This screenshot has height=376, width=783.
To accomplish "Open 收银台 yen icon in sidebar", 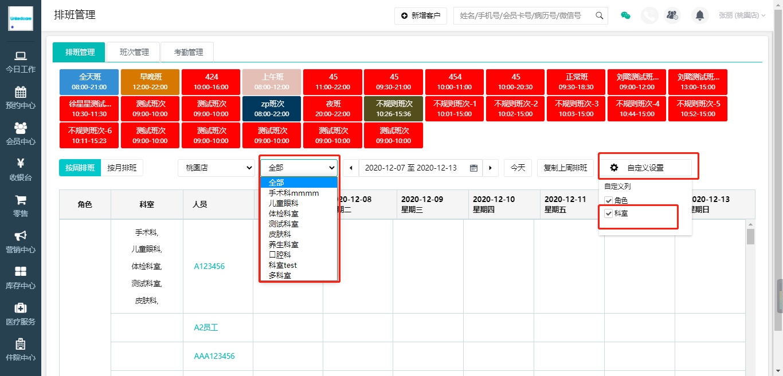I will [x=21, y=164].
